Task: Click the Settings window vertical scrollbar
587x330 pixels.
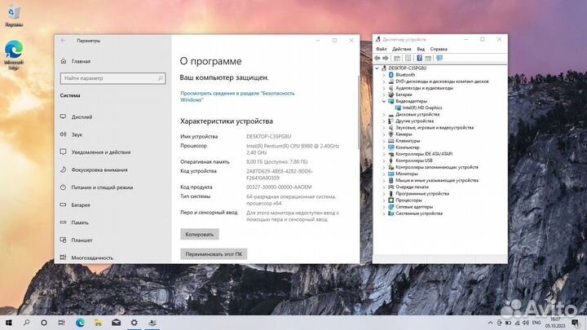Action: (358, 112)
